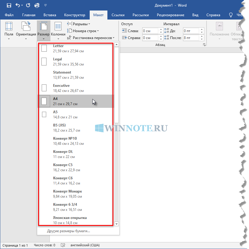Select the Макет tab
The width and height of the screenshot is (249, 249).
pos(98,15)
